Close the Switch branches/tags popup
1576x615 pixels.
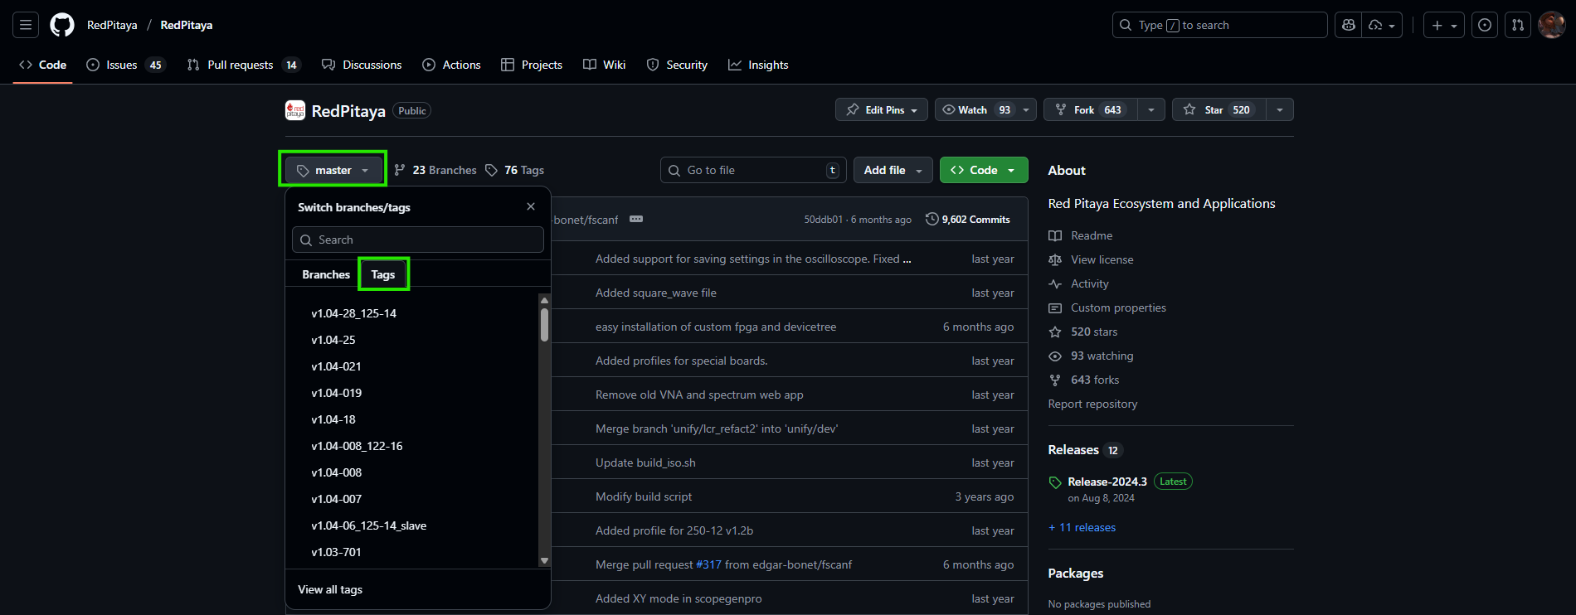tap(531, 206)
